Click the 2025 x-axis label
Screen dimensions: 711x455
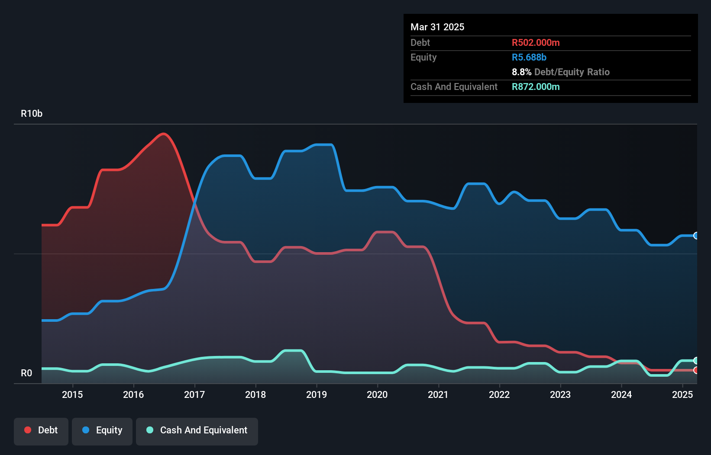pyautogui.click(x=682, y=394)
